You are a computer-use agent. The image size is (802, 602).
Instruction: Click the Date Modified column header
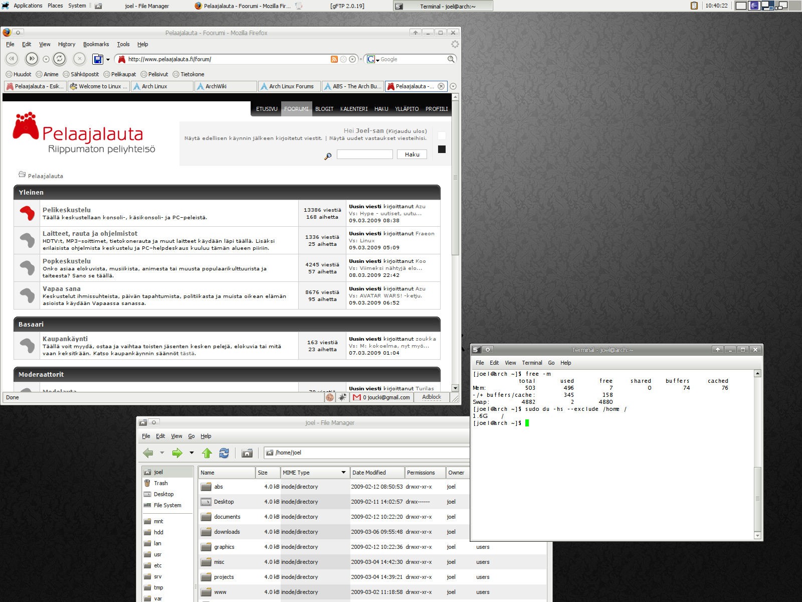coord(377,473)
